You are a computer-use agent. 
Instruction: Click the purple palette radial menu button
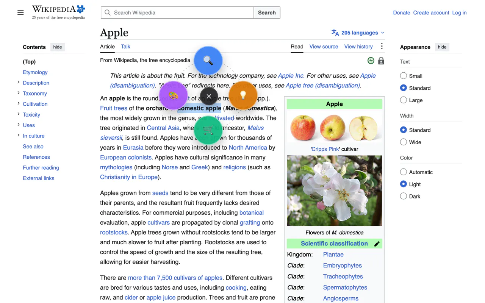(x=173, y=95)
